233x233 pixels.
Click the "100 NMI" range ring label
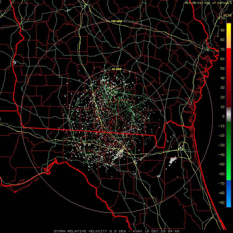click(116, 21)
